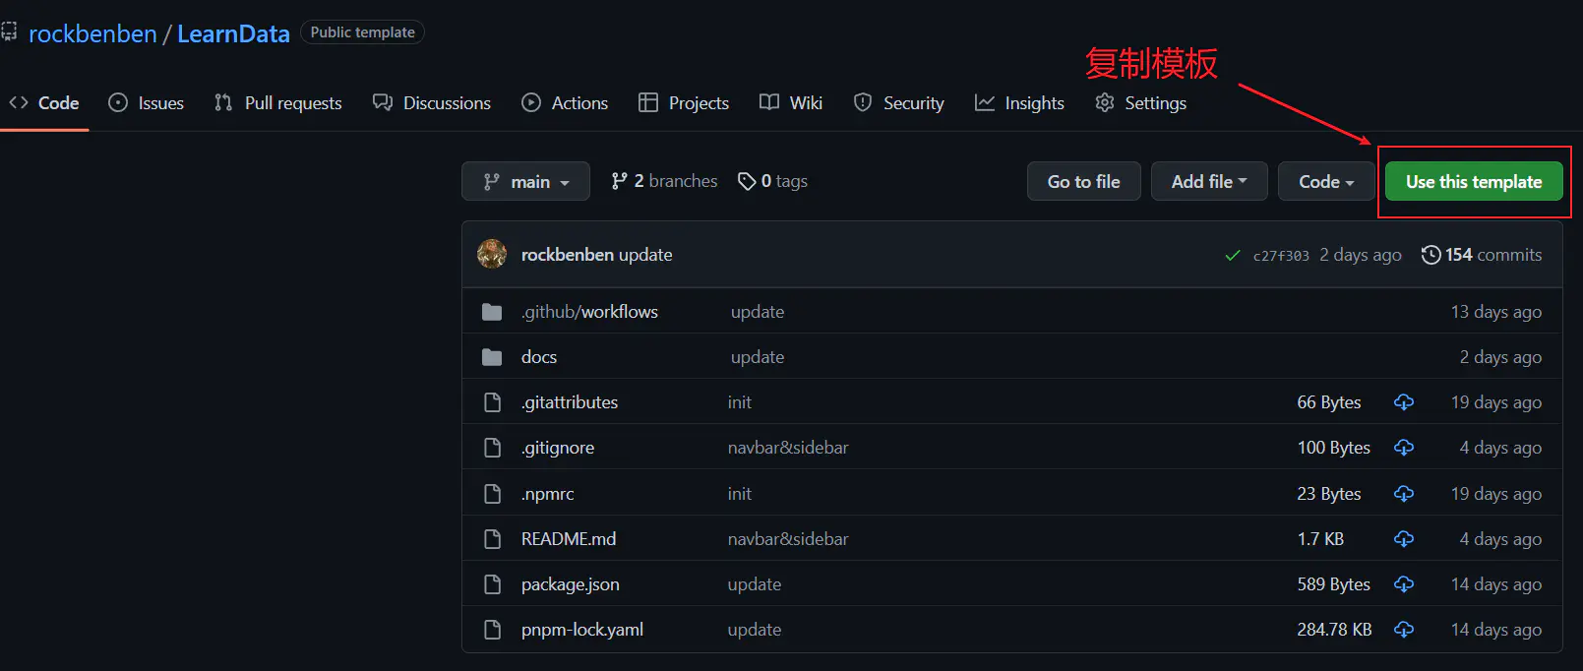Open the .github/workflows folder

click(589, 312)
